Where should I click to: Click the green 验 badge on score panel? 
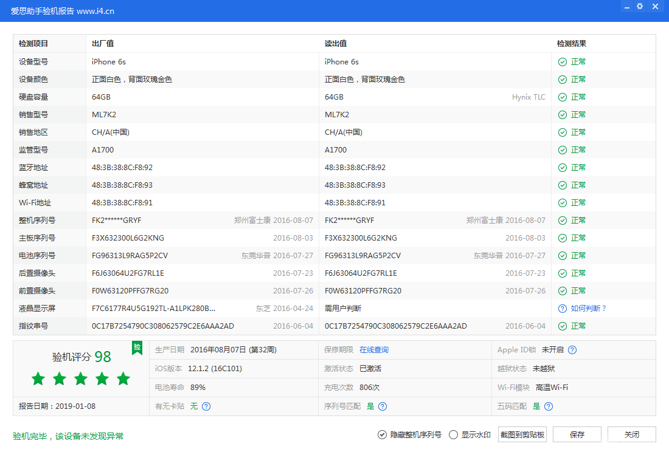(x=137, y=347)
